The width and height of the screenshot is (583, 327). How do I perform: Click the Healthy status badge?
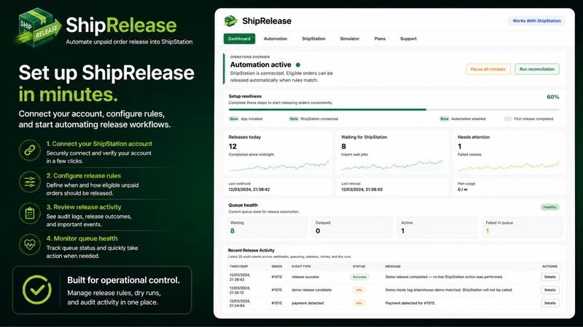point(549,207)
